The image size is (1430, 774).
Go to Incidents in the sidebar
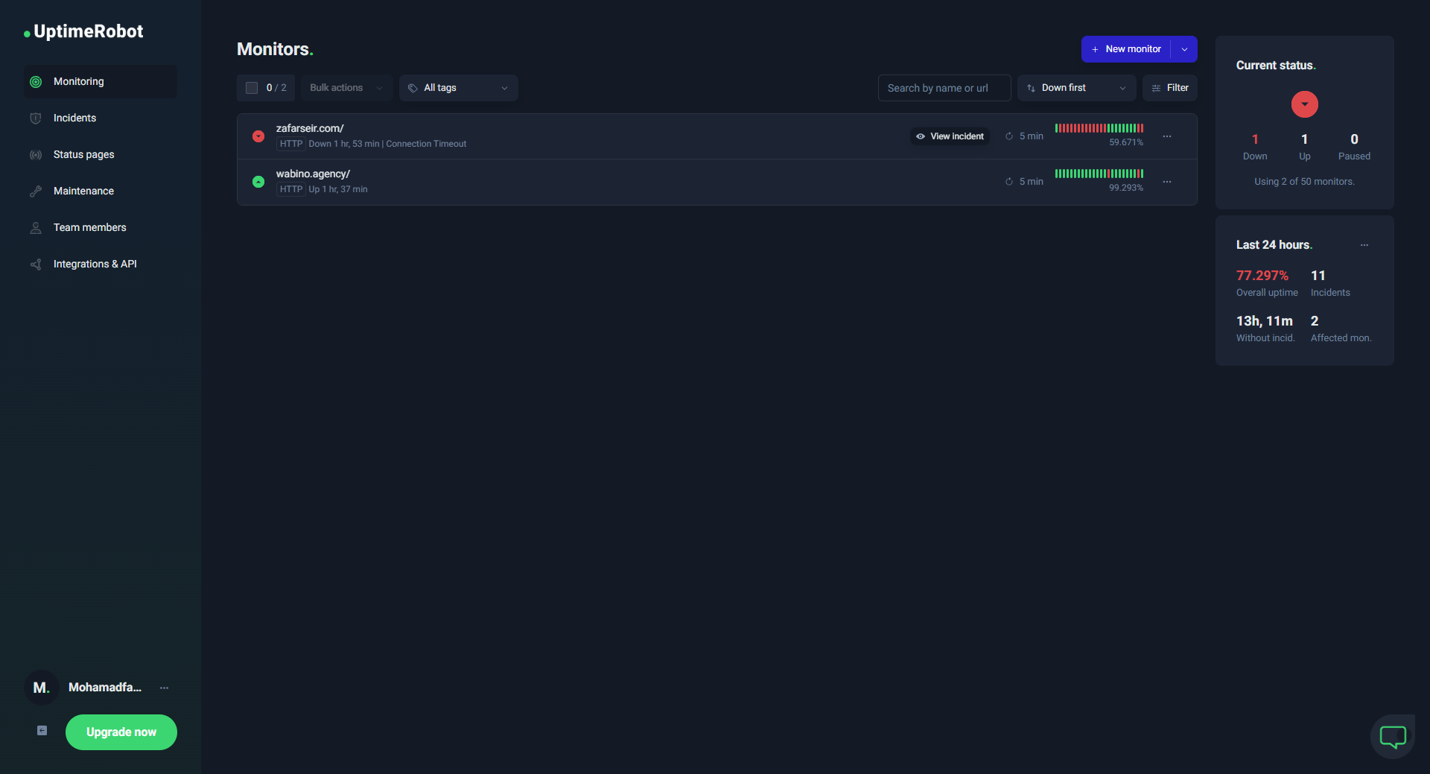click(74, 118)
